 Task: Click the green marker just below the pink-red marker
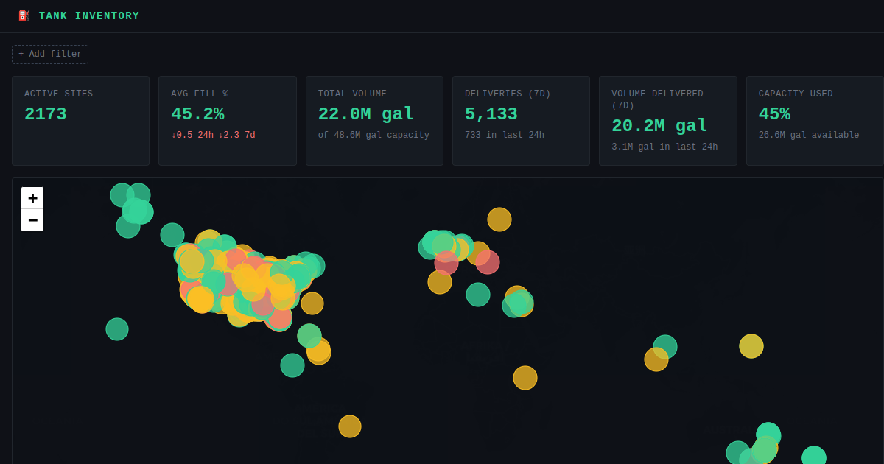point(478,295)
